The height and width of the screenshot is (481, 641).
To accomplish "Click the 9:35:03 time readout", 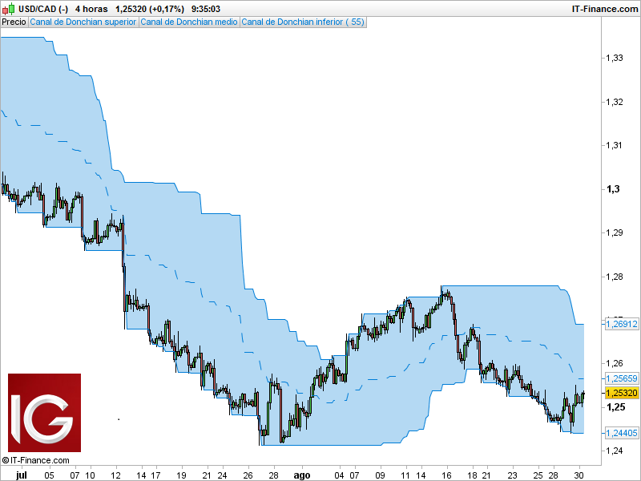I will [x=206, y=9].
